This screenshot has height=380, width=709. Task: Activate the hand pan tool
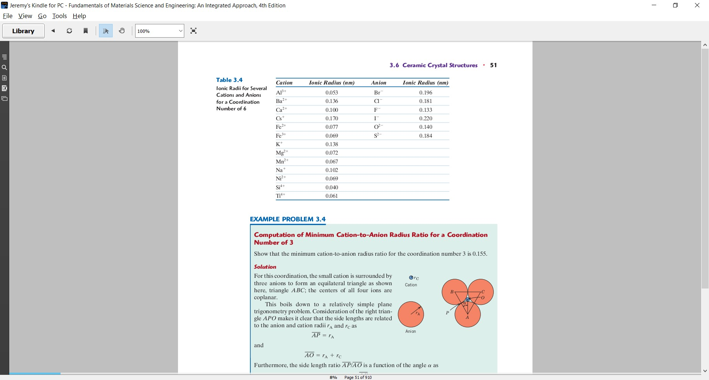[122, 31]
